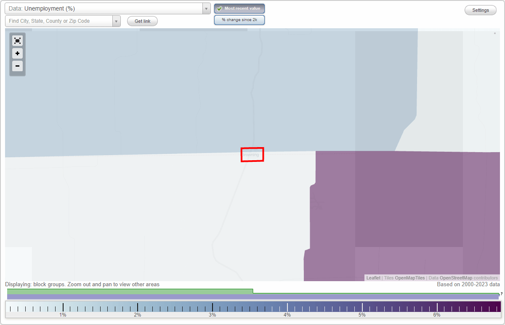505x325 pixels.
Task: Click inside the Find City search field
Action: 59,21
